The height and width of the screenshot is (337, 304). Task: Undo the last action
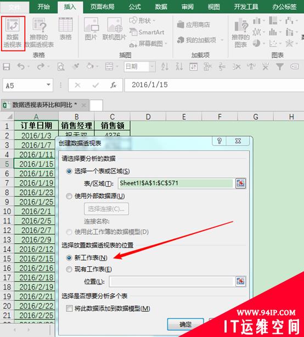[x=21, y=66]
